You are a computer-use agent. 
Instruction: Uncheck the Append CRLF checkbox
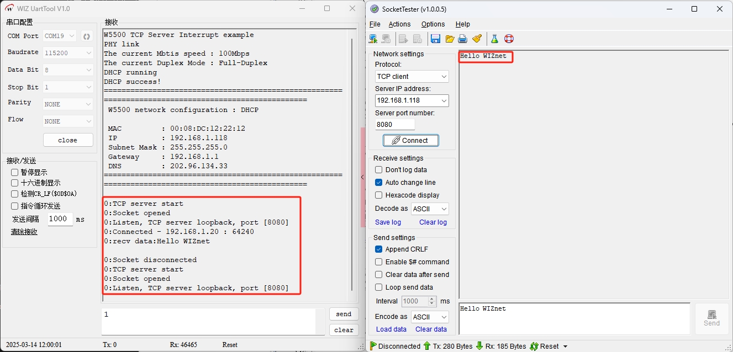[378, 249]
